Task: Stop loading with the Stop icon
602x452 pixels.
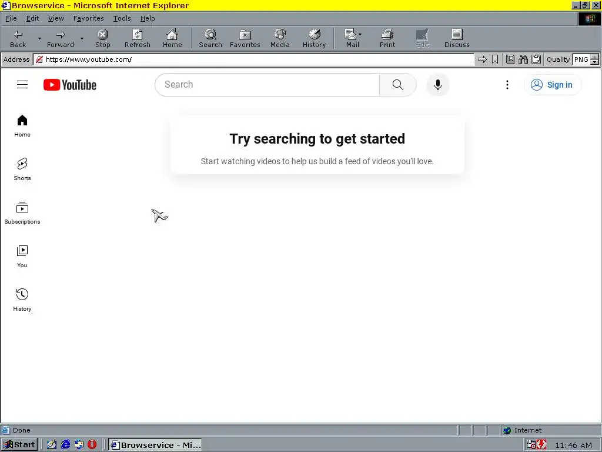Action: [102, 38]
